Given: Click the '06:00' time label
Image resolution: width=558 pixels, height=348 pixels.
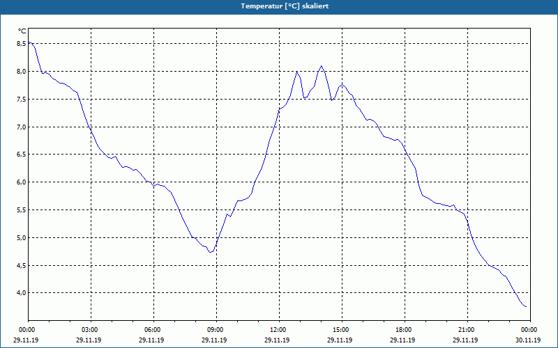Looking at the screenshot, I should 153,330.
